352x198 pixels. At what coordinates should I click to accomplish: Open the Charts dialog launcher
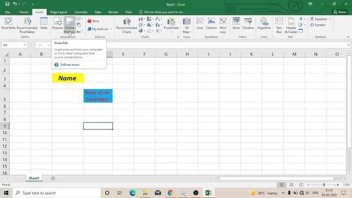tap(178, 37)
